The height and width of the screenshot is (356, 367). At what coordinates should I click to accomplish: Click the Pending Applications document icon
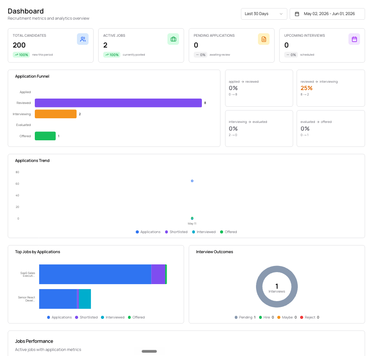click(x=264, y=39)
